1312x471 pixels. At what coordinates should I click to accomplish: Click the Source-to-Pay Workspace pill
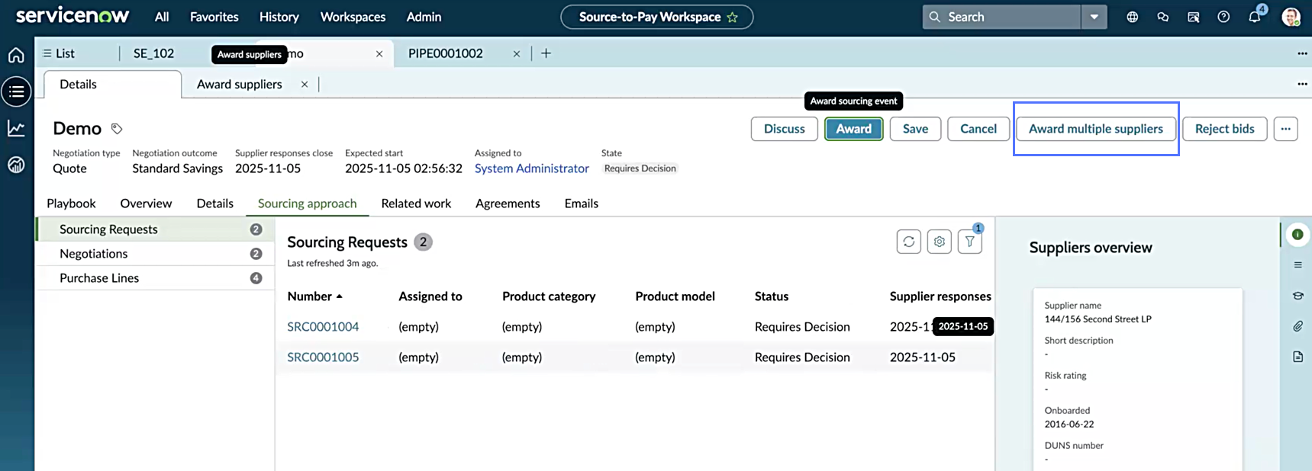pos(656,17)
